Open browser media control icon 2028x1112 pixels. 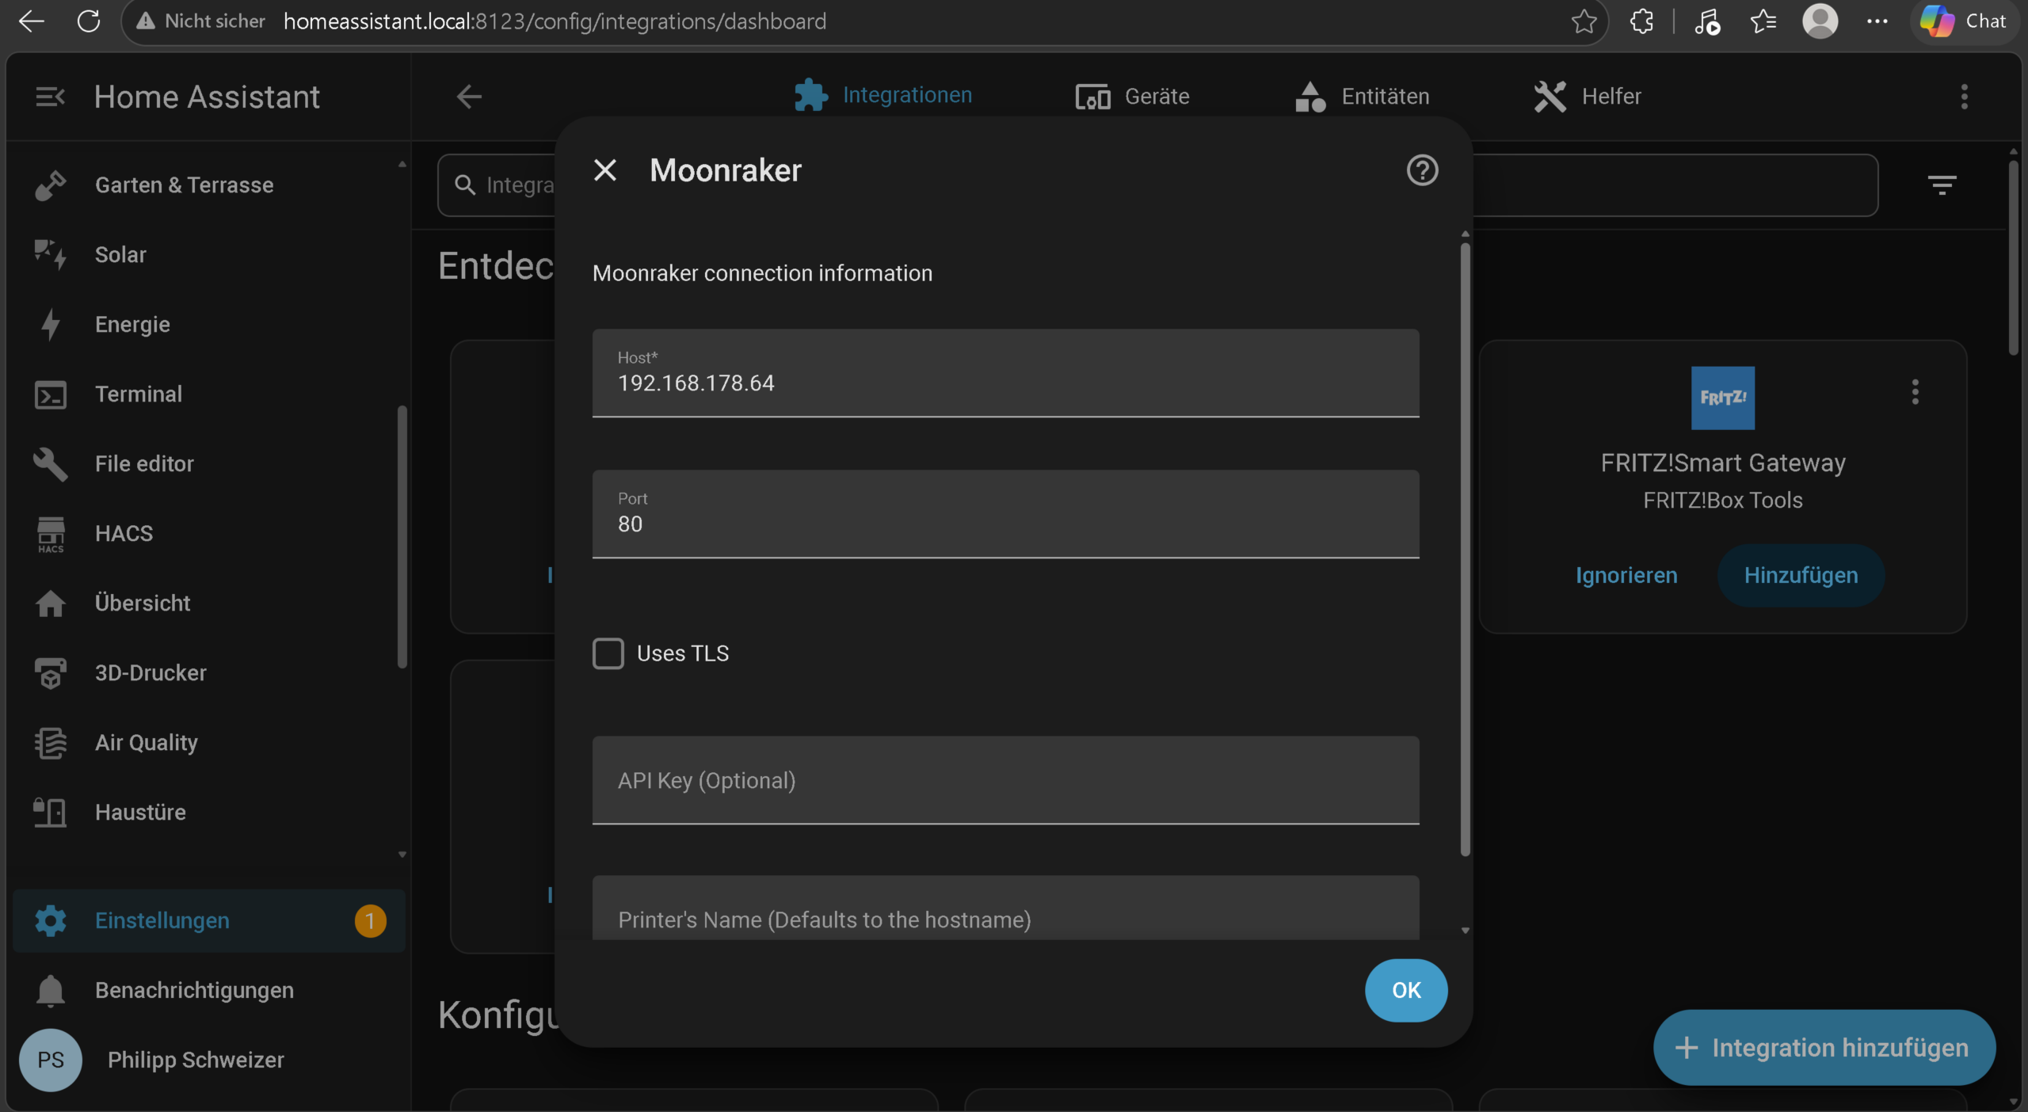tap(1706, 21)
